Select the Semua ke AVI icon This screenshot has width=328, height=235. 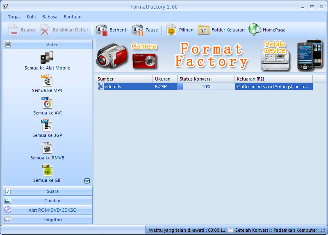[x=47, y=103]
